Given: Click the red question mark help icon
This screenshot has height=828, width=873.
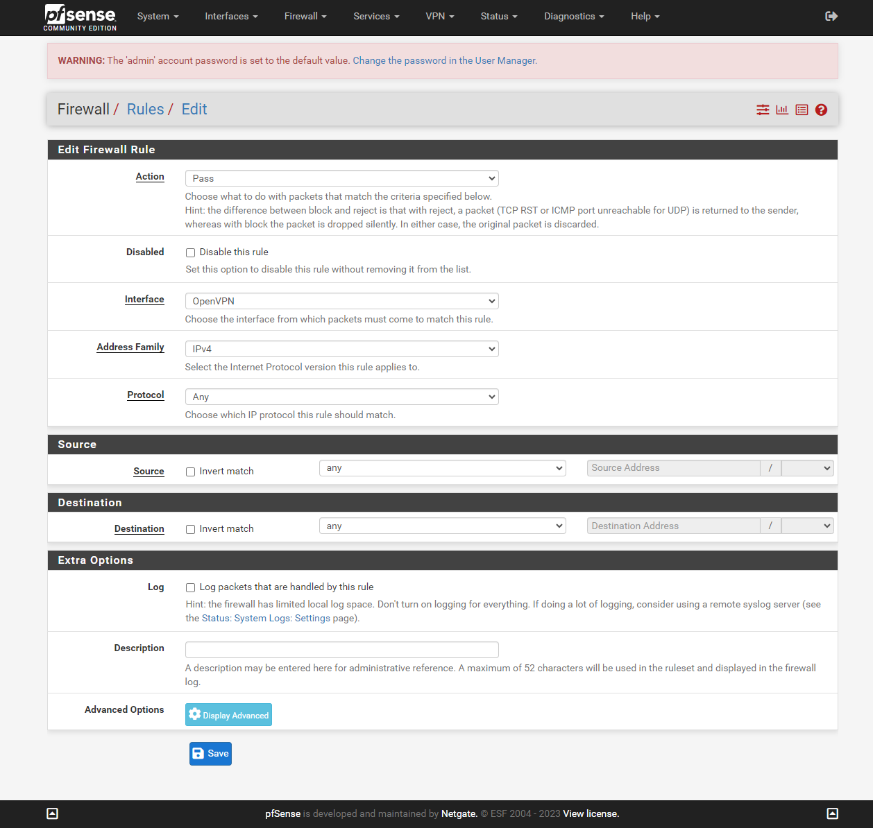Looking at the screenshot, I should pyautogui.click(x=821, y=110).
